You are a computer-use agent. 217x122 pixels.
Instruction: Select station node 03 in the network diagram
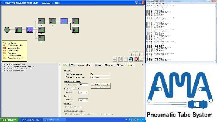pyautogui.click(x=18, y=30)
